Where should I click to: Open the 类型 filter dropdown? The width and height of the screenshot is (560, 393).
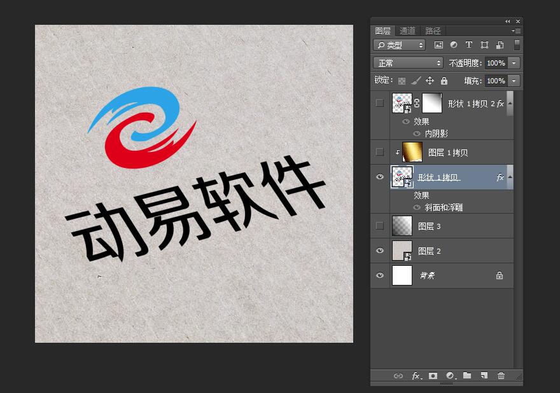pyautogui.click(x=400, y=45)
